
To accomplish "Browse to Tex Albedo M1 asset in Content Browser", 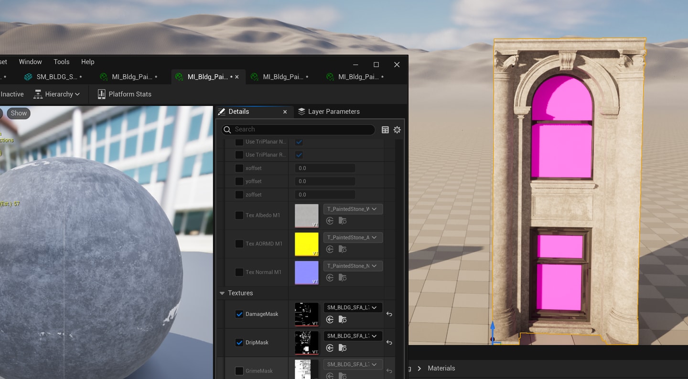I will click(343, 221).
